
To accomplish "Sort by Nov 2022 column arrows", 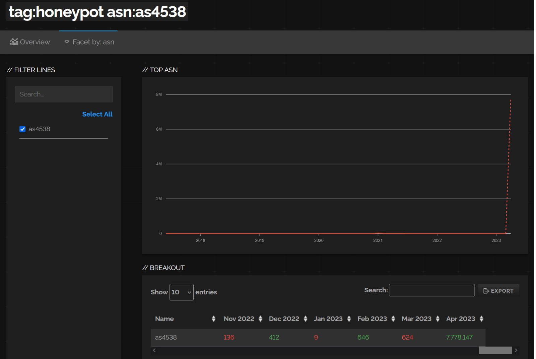I will click(x=260, y=319).
